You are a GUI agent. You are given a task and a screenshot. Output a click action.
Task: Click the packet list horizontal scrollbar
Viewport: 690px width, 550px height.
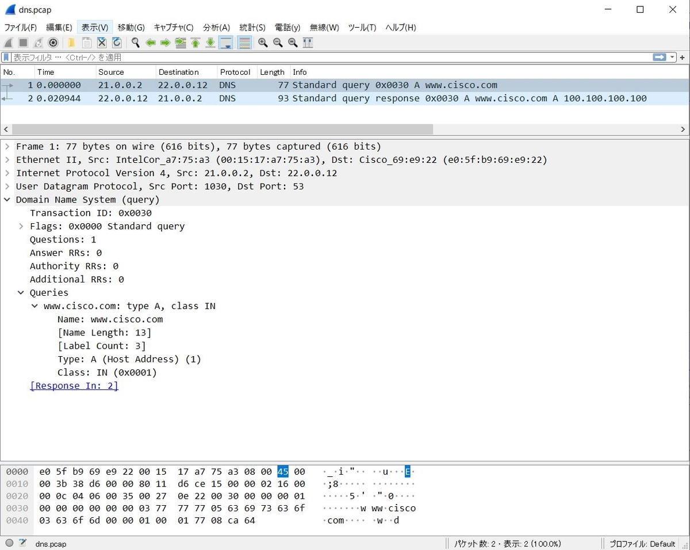coord(223,129)
